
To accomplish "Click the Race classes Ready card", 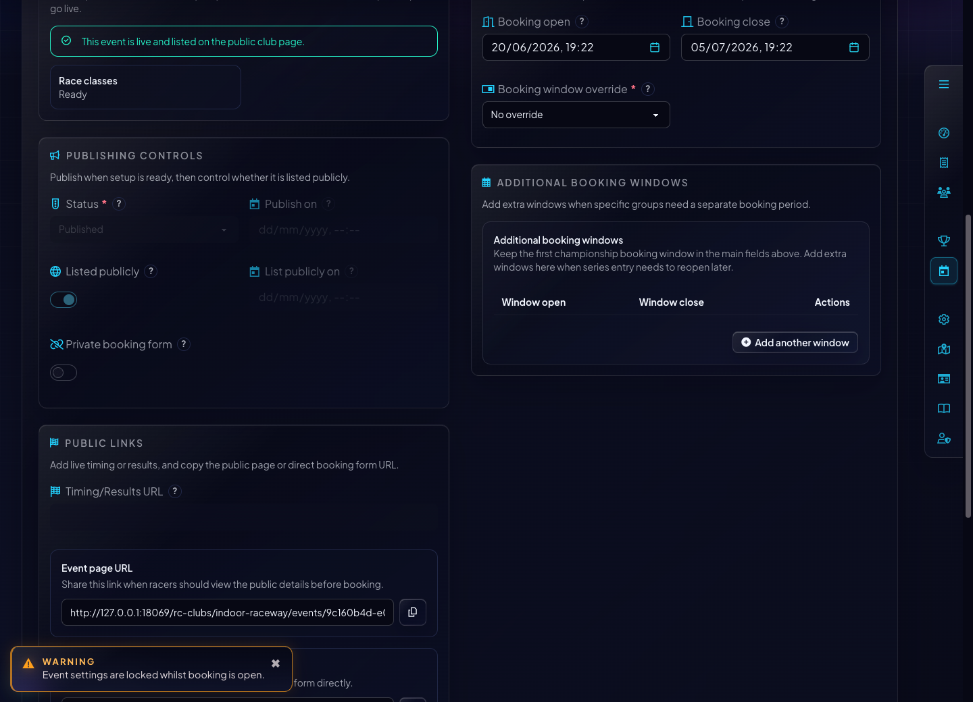I will pos(145,87).
